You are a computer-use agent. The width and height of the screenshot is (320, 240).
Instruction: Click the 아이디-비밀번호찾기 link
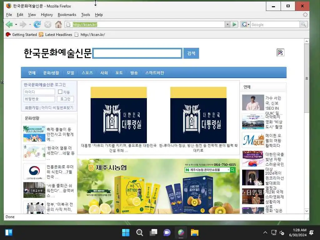(57, 107)
